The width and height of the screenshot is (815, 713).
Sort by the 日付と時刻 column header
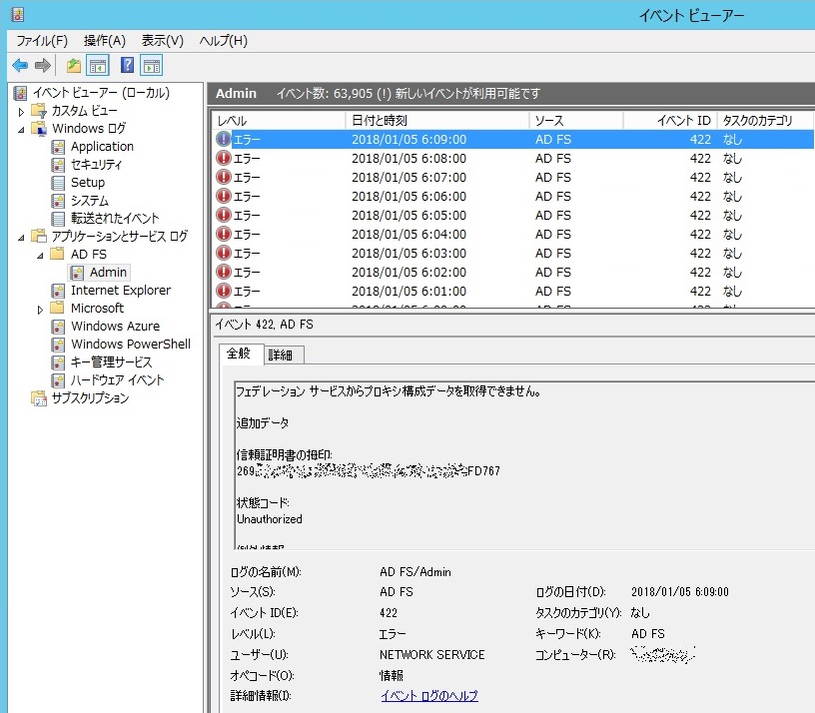[x=437, y=121]
